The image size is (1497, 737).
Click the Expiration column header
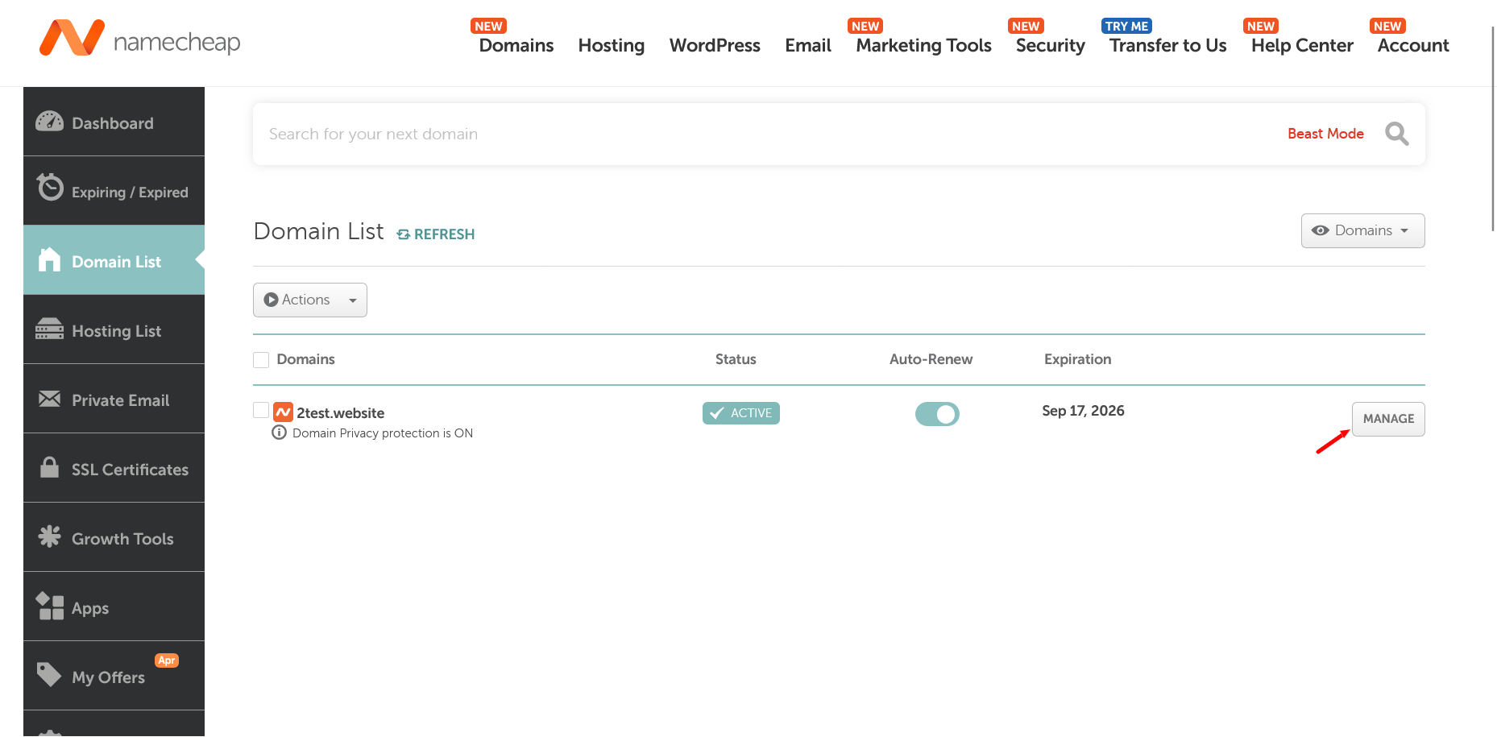pos(1077,359)
